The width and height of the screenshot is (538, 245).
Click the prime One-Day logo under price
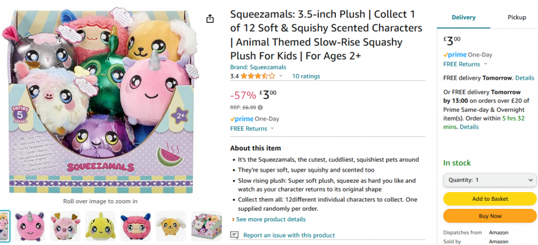(254, 119)
